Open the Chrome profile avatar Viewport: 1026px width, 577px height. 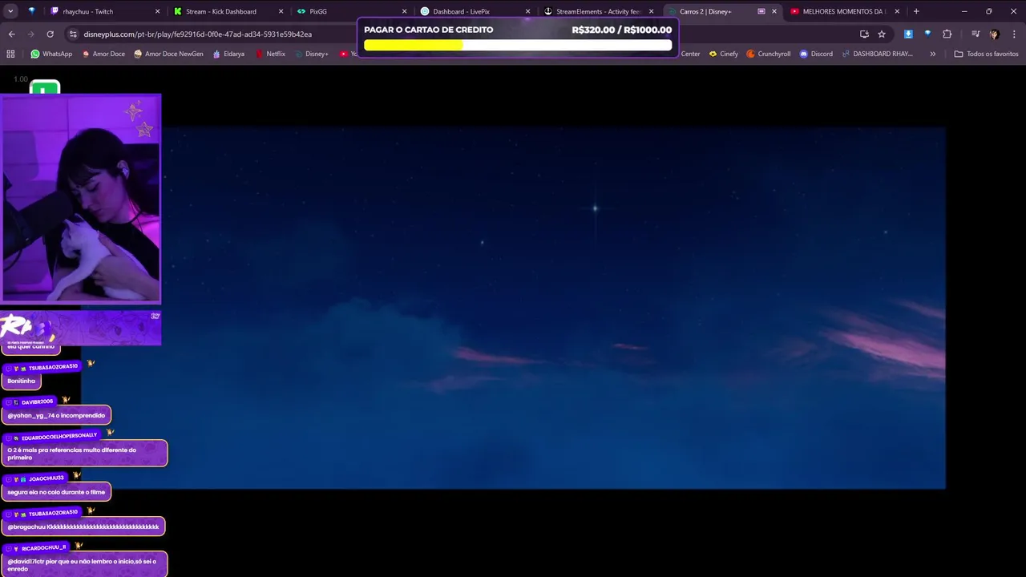[x=994, y=34]
